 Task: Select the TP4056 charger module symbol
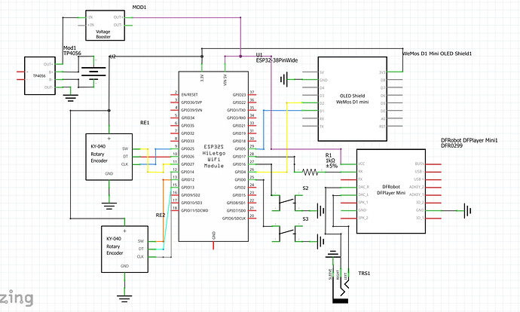(x=40, y=75)
